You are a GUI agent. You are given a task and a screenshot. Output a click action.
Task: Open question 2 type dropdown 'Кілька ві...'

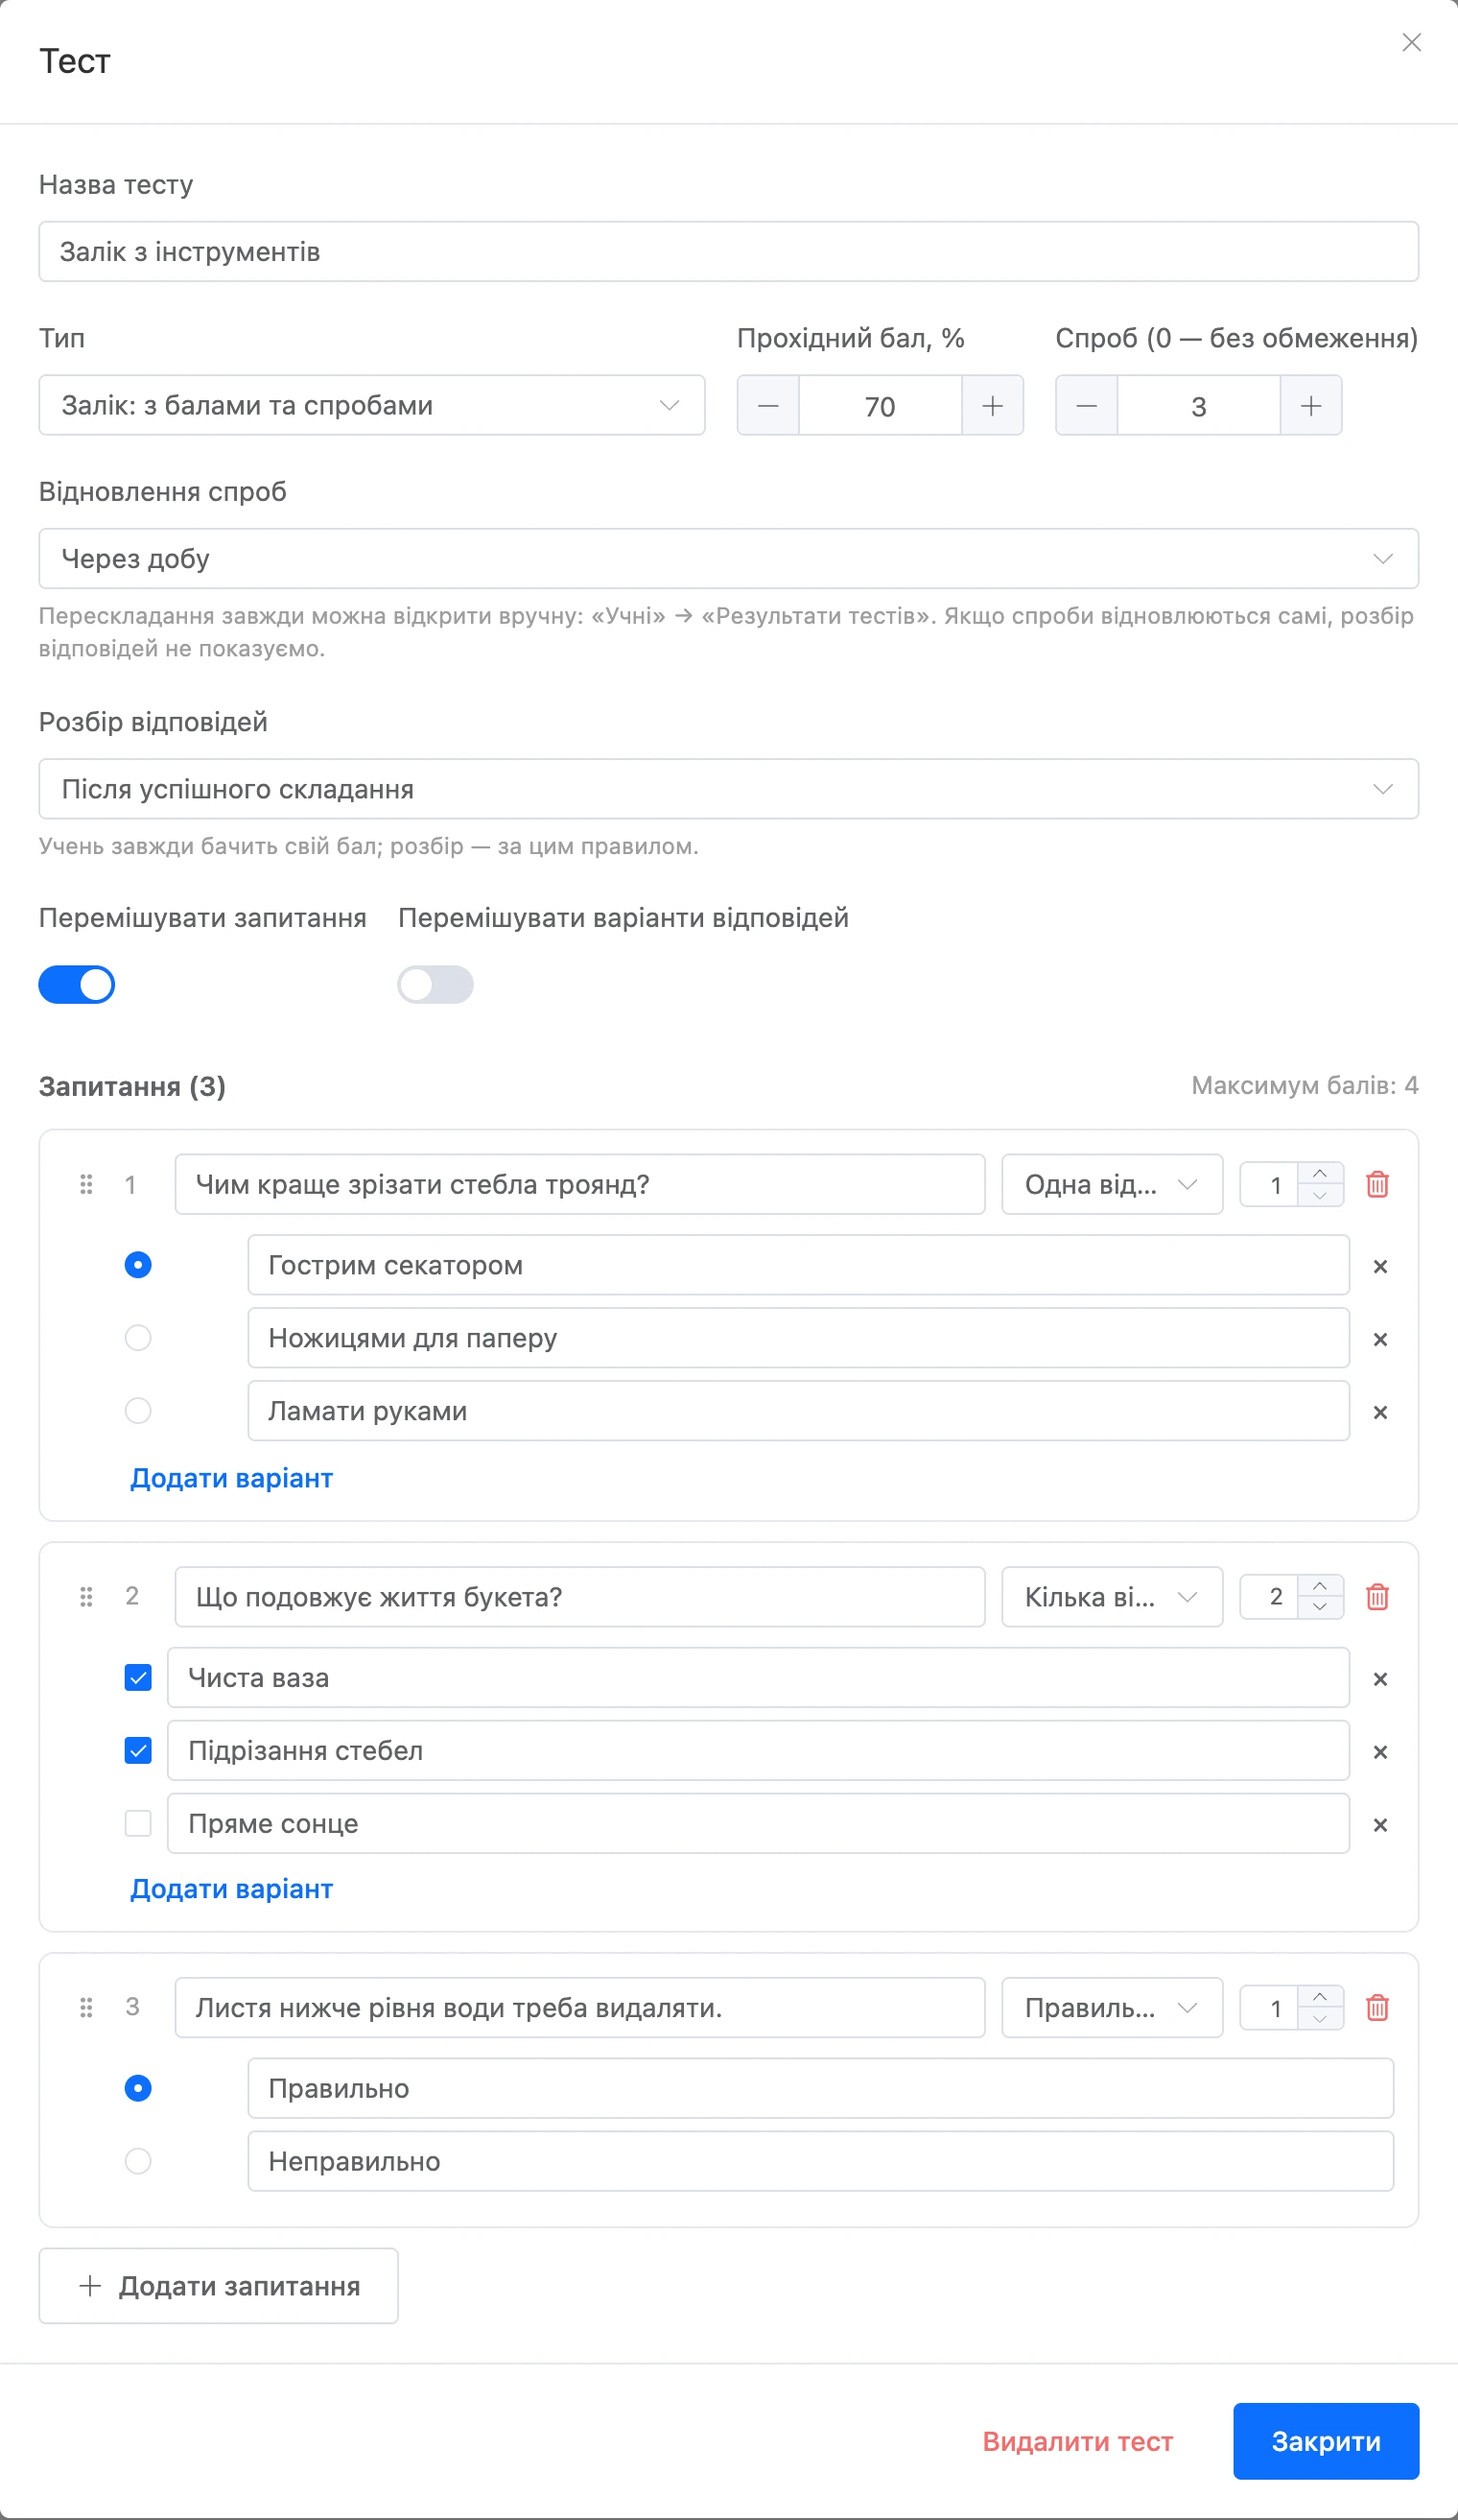(x=1113, y=1597)
